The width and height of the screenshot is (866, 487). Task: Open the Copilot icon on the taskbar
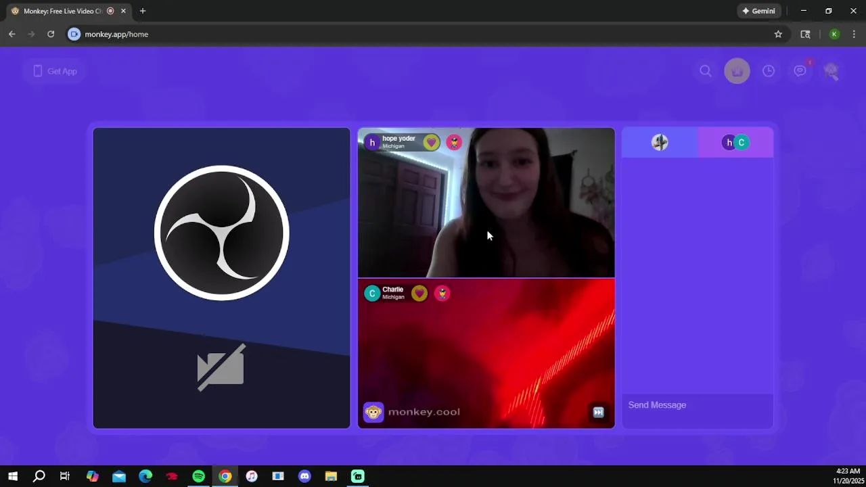[x=93, y=476]
